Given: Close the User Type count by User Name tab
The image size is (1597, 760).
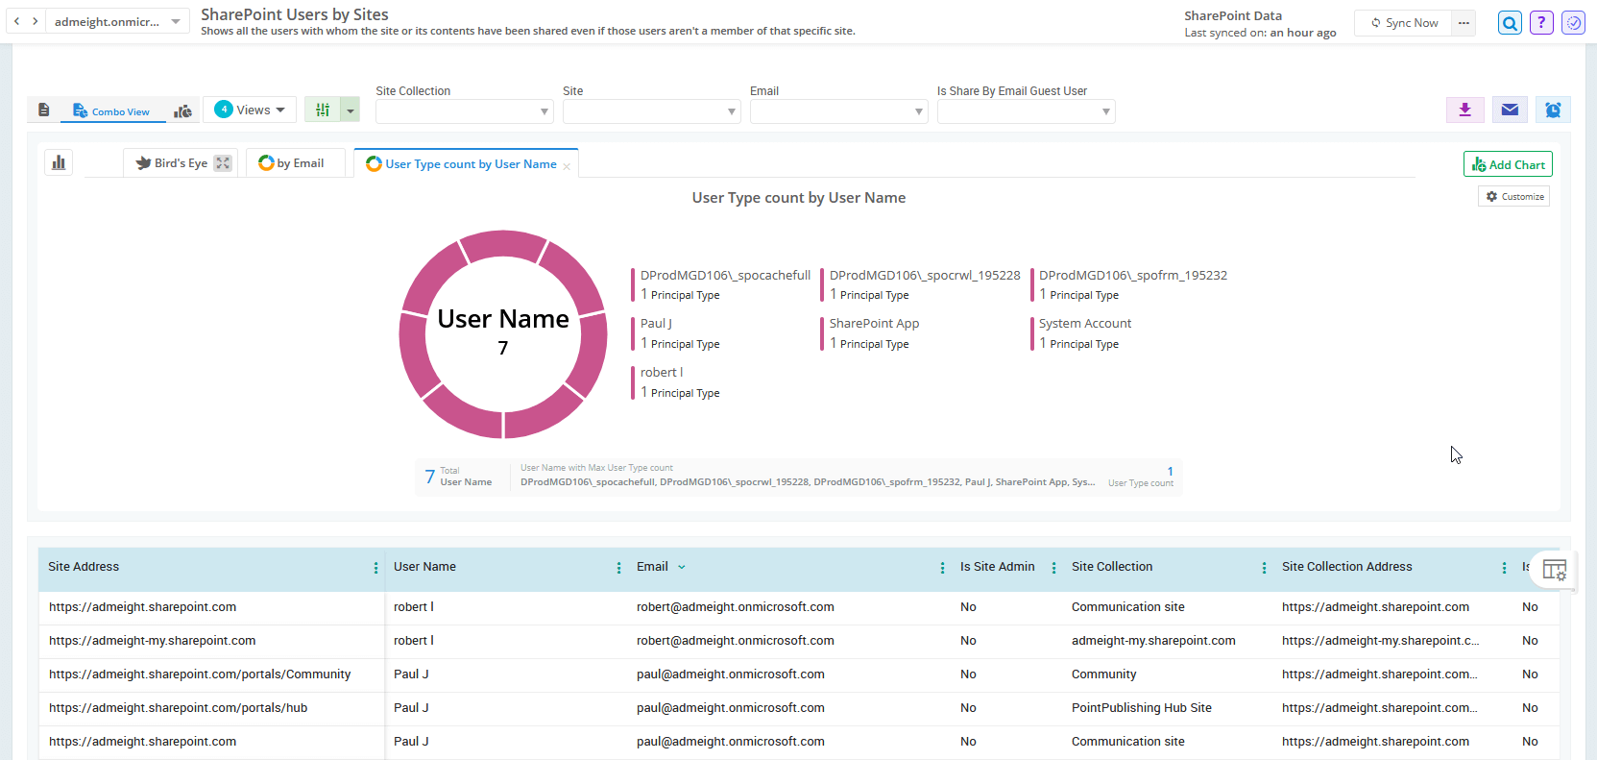Looking at the screenshot, I should click(x=567, y=166).
